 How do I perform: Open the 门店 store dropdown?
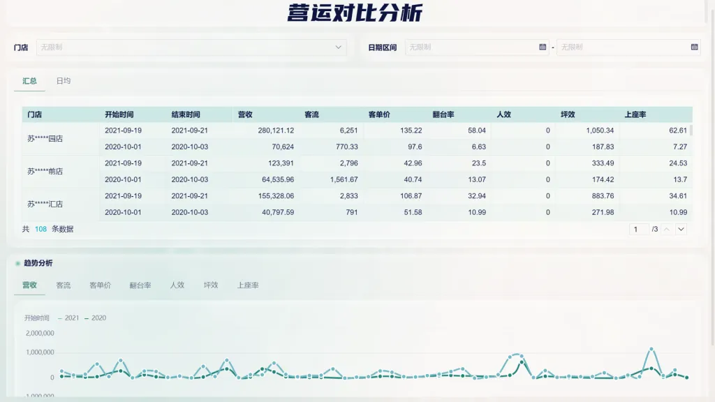point(191,47)
